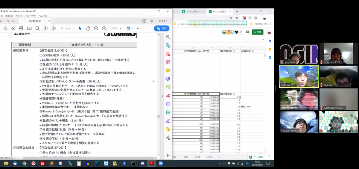Viewport: 359px width, 169px height.
Task: Switch to the PDCA_塚原 Chrome tab
Action: point(194,11)
